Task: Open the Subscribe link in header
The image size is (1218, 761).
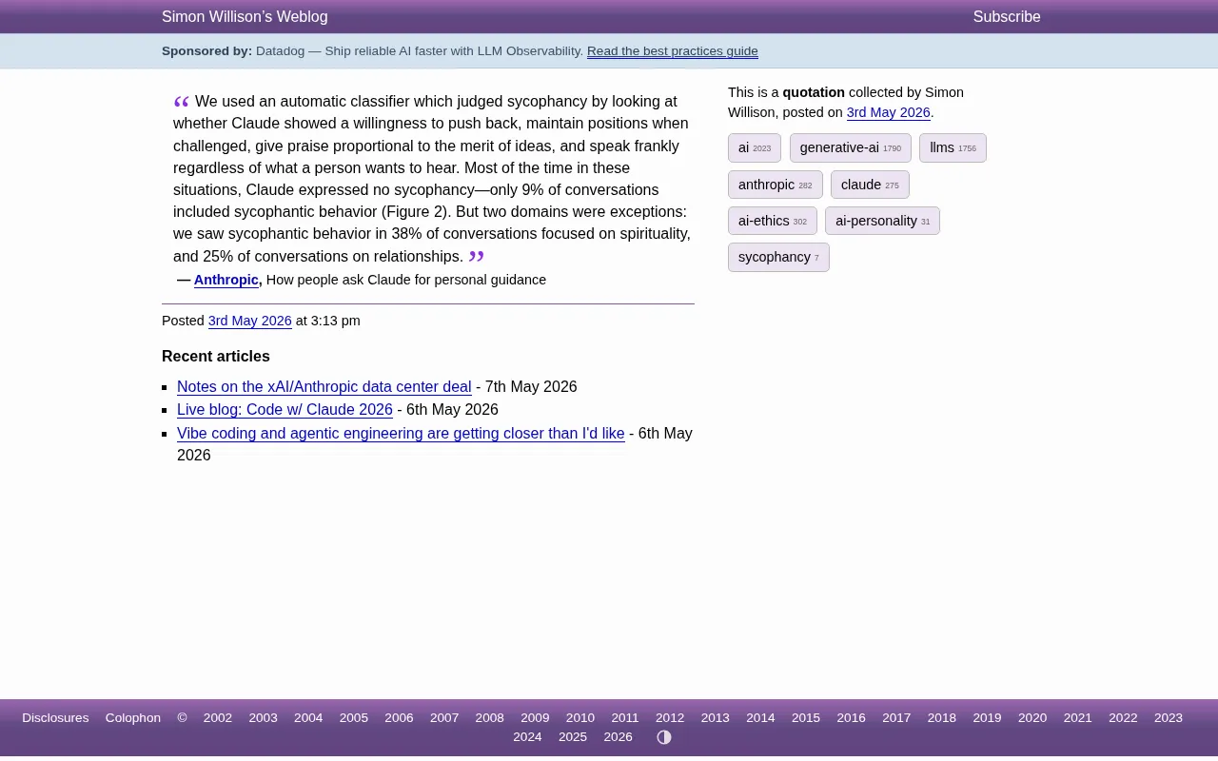Action: click(x=1007, y=17)
